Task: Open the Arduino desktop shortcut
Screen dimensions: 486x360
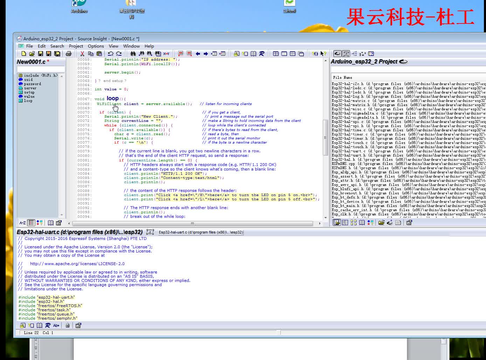Action: pyautogui.click(x=79, y=7)
